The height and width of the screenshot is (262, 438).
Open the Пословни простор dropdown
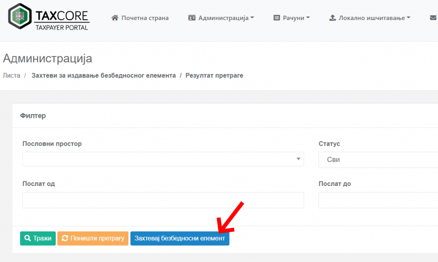163,159
